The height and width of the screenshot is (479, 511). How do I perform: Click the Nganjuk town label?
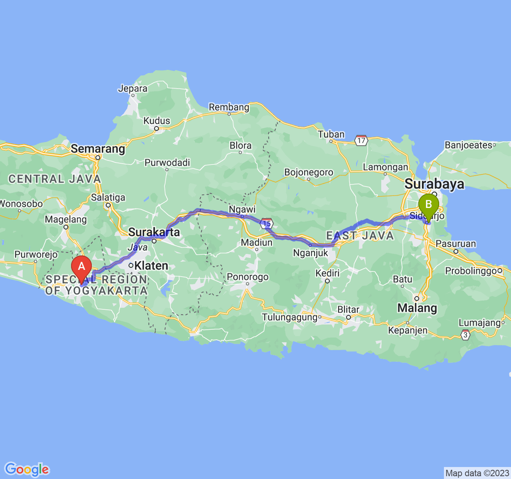(x=310, y=253)
